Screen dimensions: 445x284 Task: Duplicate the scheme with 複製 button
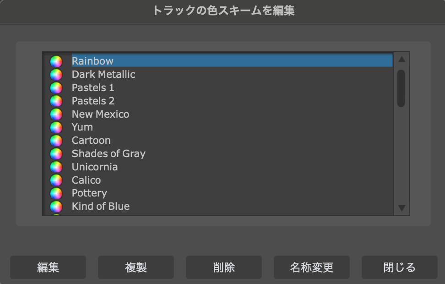pos(136,267)
